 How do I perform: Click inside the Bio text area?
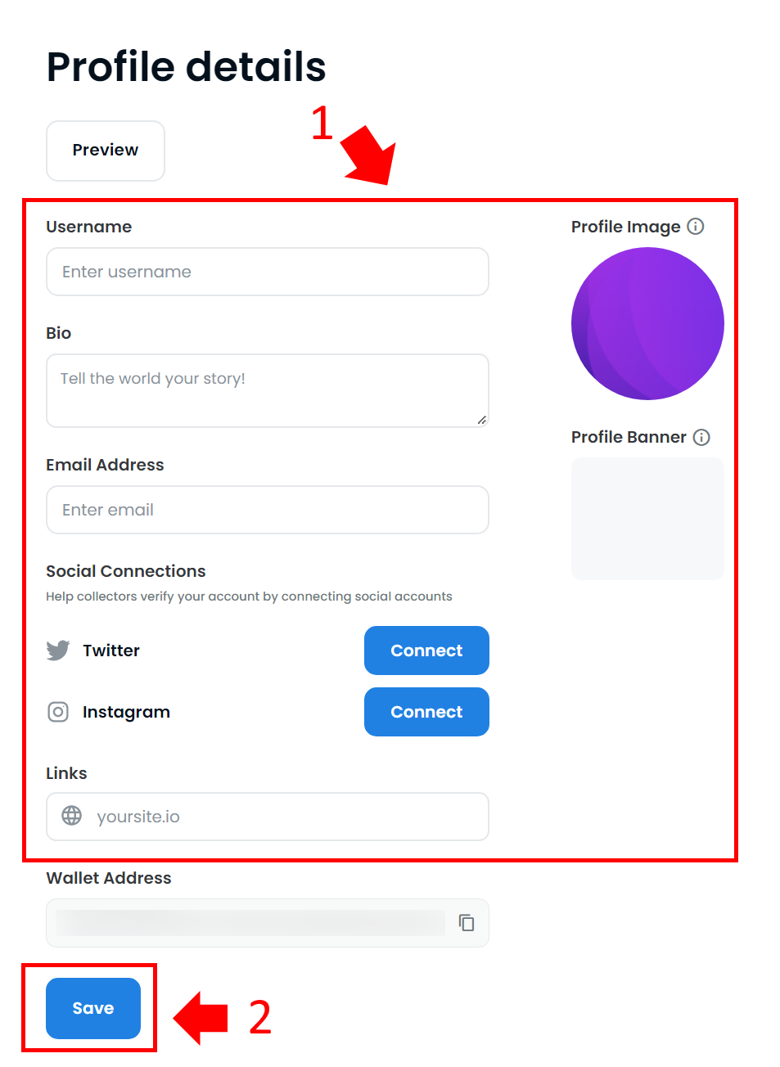point(268,390)
